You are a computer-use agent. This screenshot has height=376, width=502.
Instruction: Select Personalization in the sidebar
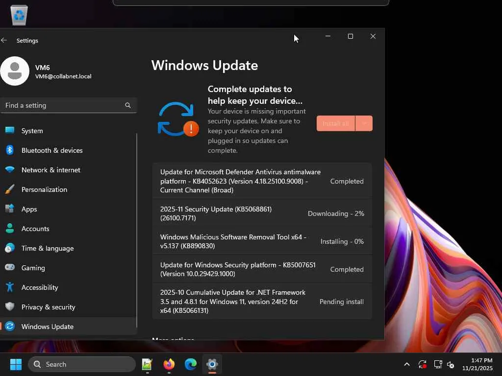[69, 189]
